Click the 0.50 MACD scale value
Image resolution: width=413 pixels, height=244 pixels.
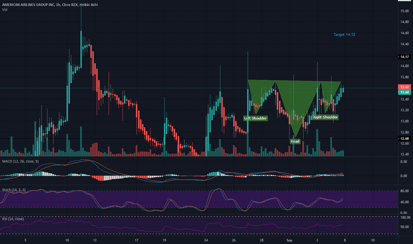[x=404, y=161]
